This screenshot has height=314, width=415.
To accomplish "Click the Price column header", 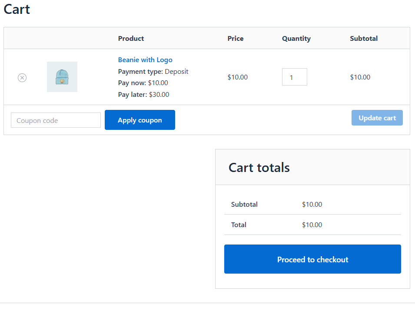I will coord(235,38).
